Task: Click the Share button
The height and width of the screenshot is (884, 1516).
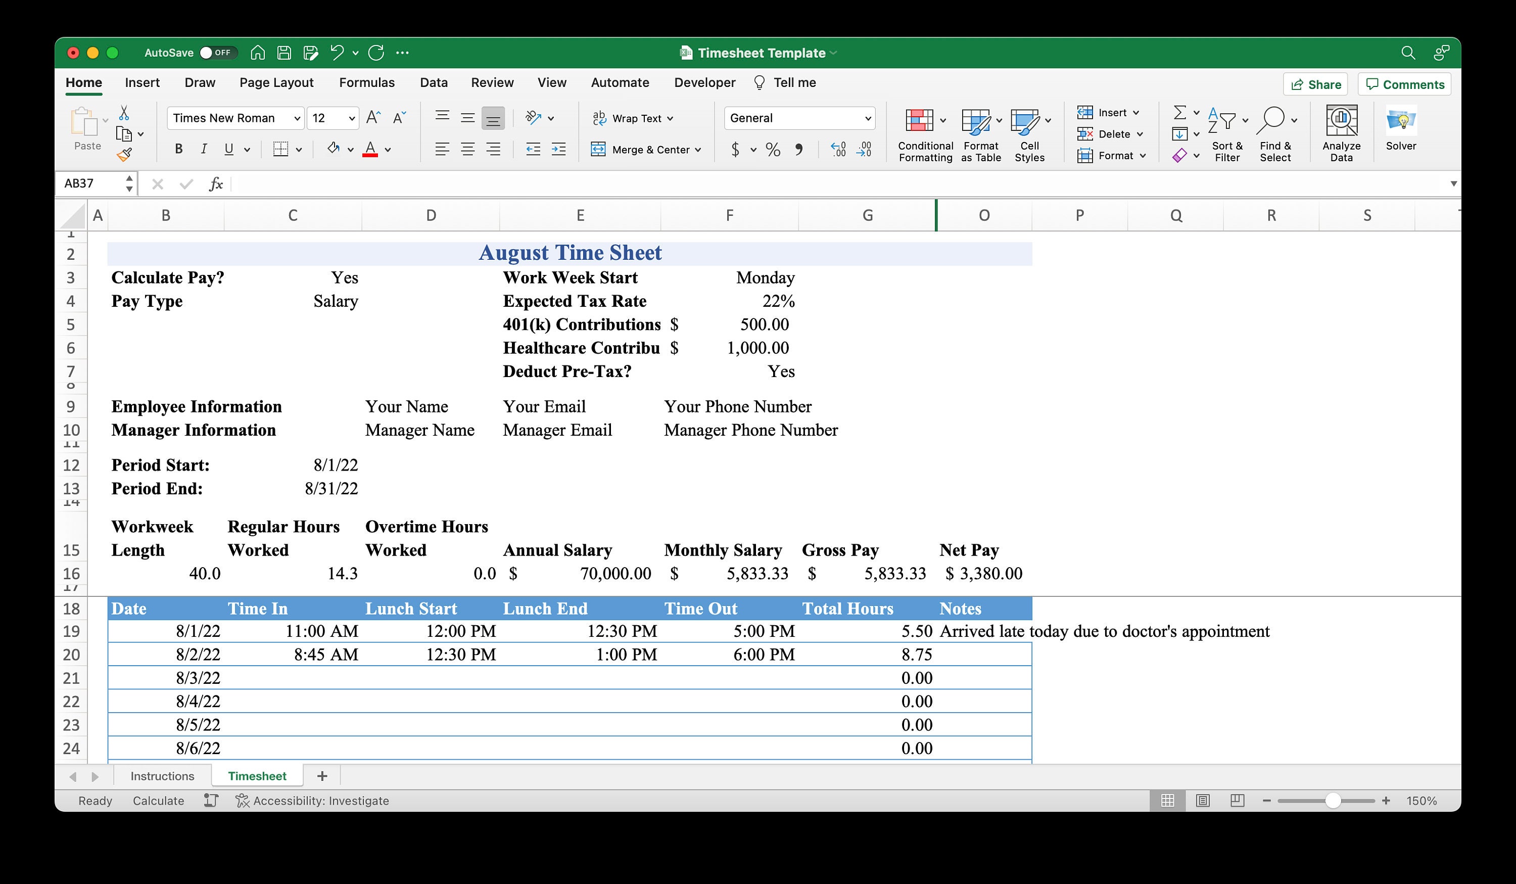Action: point(1315,84)
